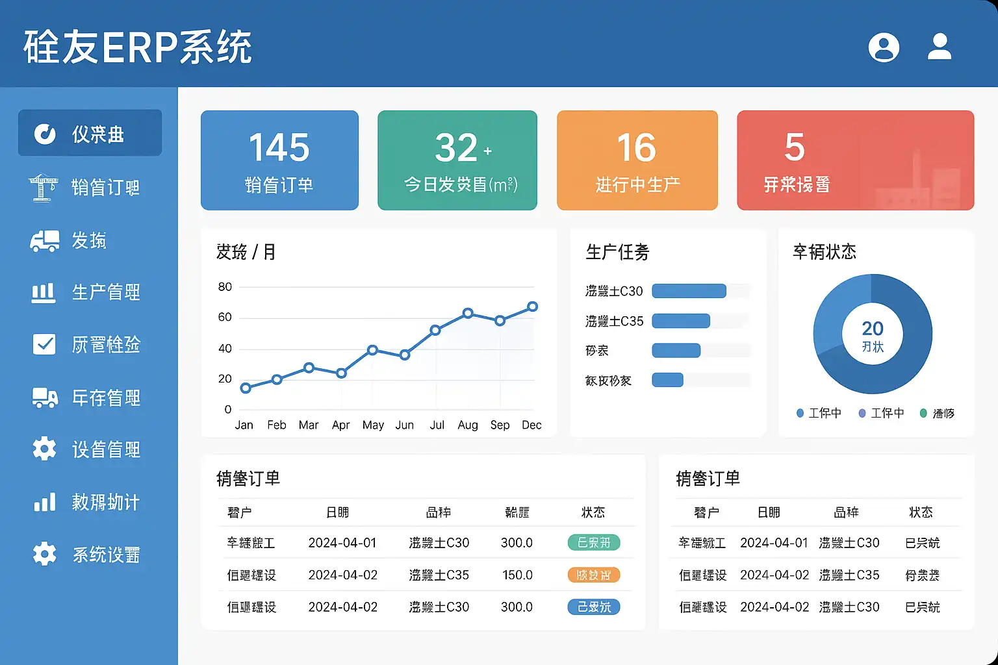Image resolution: width=998 pixels, height=665 pixels.
Task: Click 2024-04-01 in the table without quantity column
Action: [x=774, y=542]
